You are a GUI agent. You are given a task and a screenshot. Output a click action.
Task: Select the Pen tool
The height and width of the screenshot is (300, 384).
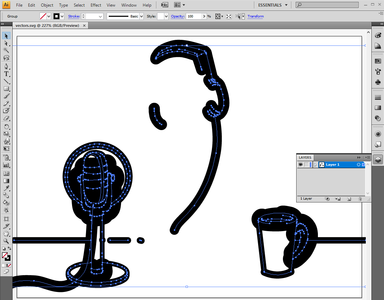pyautogui.click(x=6, y=66)
